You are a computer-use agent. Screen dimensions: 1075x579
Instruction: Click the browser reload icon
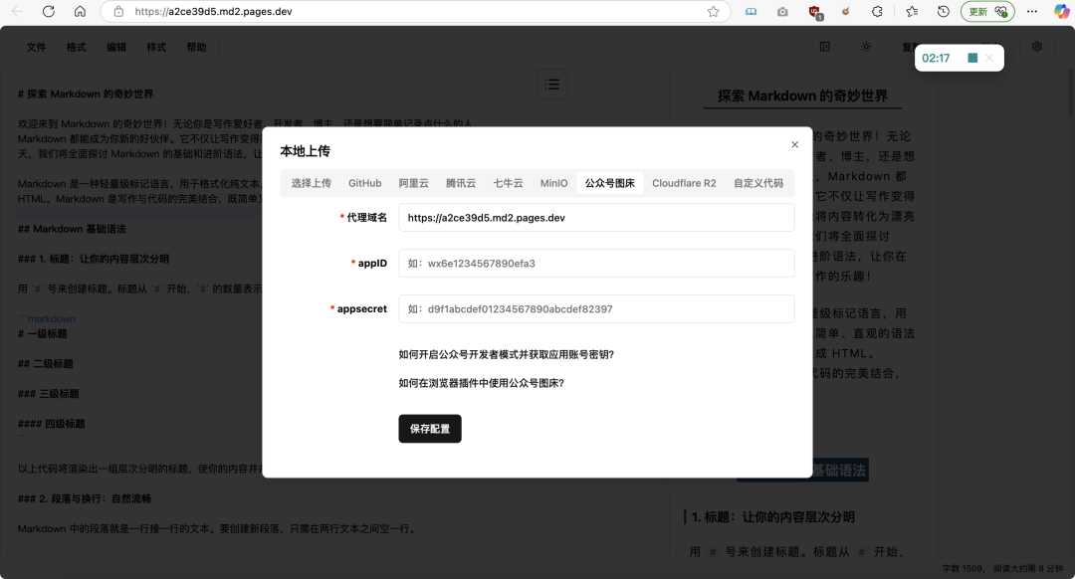pos(48,11)
